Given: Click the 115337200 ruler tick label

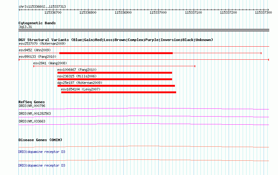Looking at the screenshot, I should [x=228, y=12].
